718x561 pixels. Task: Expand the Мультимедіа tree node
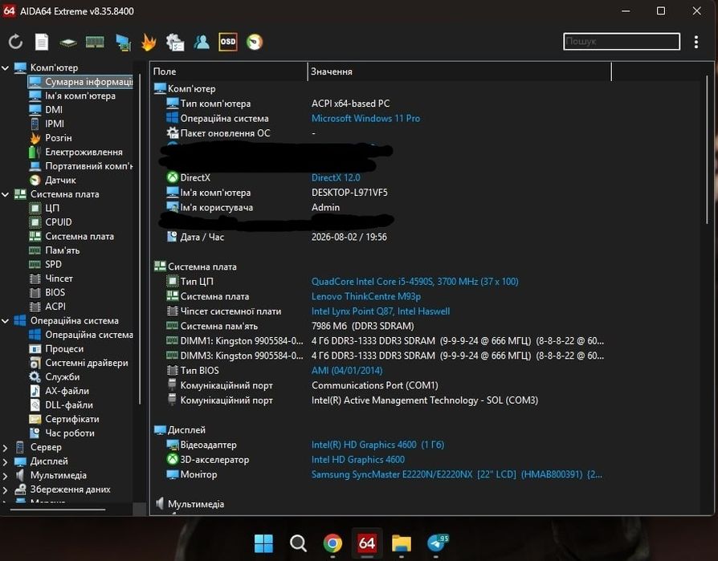[x=6, y=476]
